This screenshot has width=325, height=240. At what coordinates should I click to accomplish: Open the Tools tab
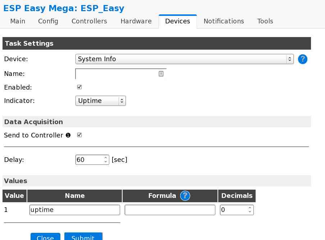(x=265, y=21)
